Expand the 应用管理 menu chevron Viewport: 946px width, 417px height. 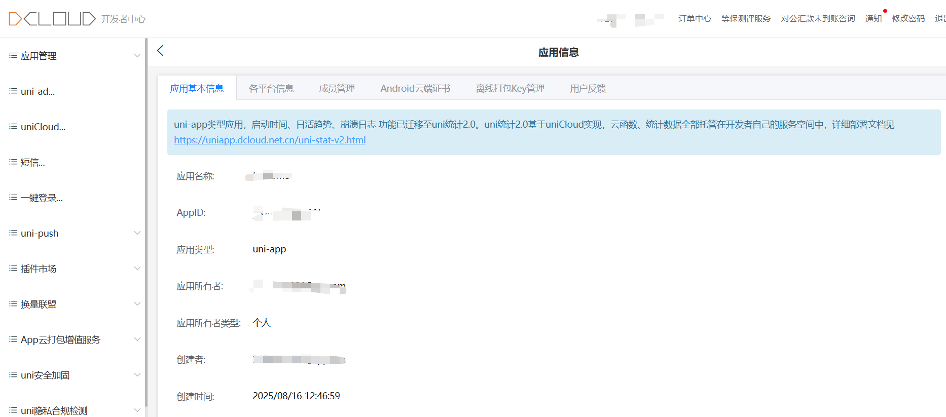pos(137,56)
